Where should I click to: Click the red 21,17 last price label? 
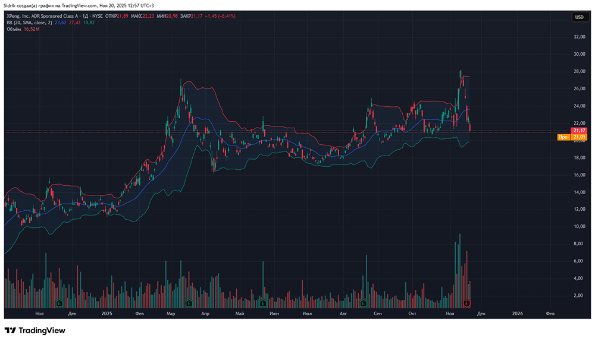pos(579,130)
